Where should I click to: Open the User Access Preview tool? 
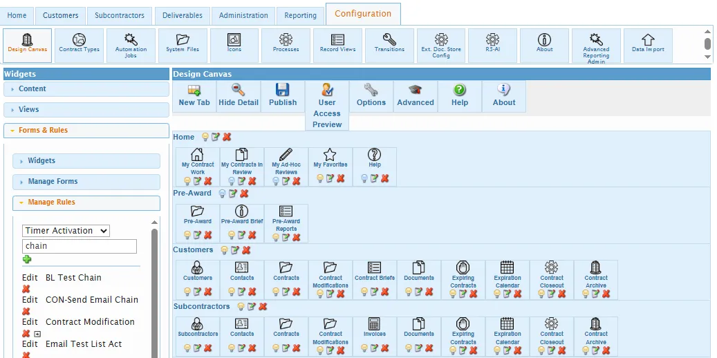[x=327, y=105]
